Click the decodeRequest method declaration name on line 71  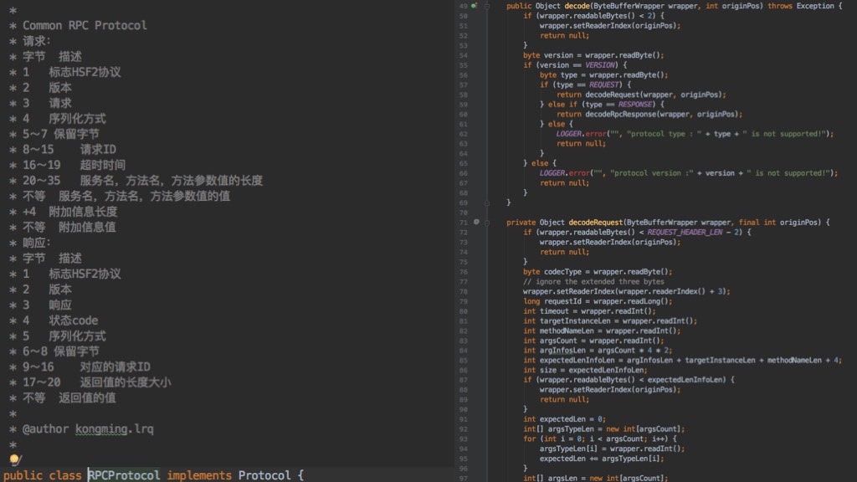click(x=596, y=223)
